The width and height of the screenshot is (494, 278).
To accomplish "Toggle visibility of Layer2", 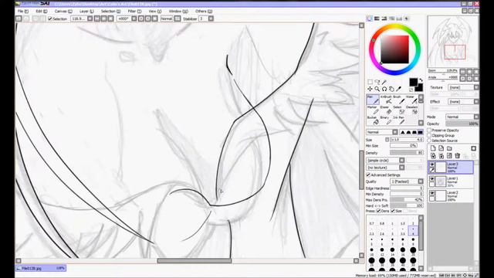I will click(x=432, y=193).
